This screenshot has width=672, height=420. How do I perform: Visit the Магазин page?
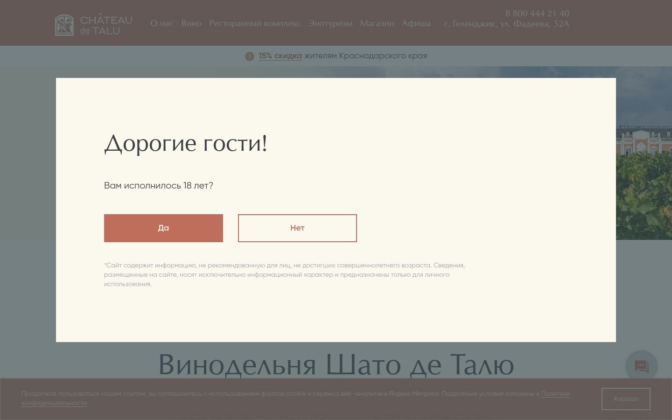(x=377, y=23)
